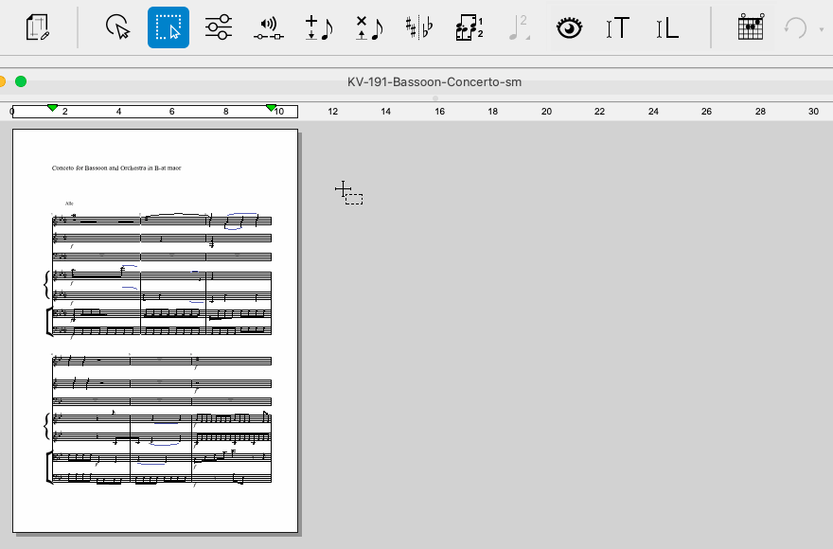This screenshot has width=833, height=549.
Task: Select the lasso pointer tool
Action: click(118, 27)
